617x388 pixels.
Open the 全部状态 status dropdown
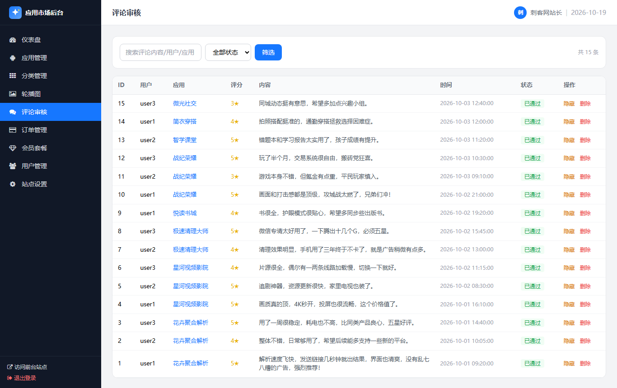point(228,52)
